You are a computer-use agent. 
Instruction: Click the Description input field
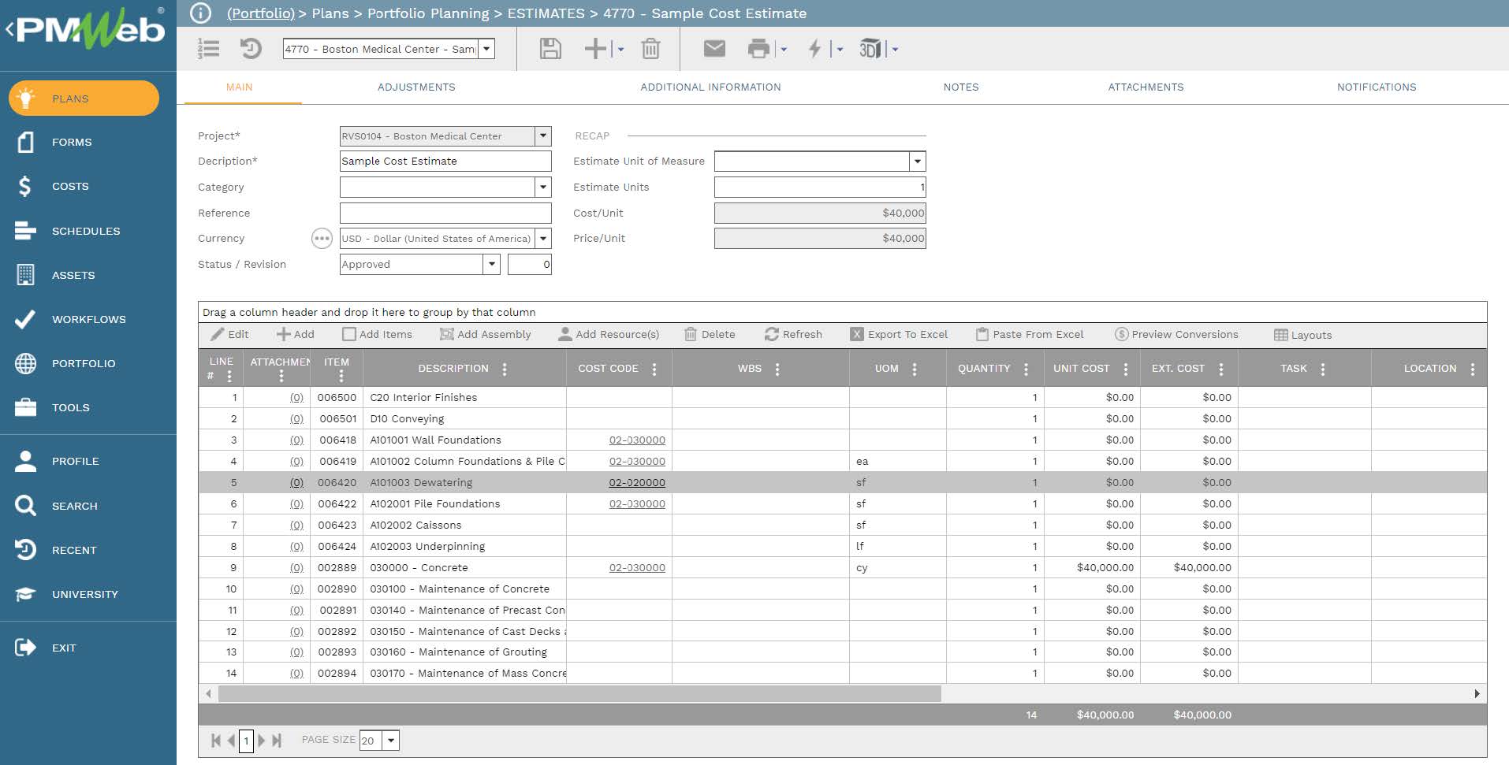(x=445, y=161)
